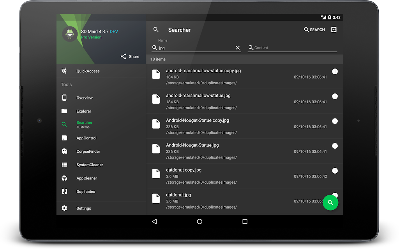Clear the .jpg name search field
The height and width of the screenshot is (249, 399).
pyautogui.click(x=238, y=48)
